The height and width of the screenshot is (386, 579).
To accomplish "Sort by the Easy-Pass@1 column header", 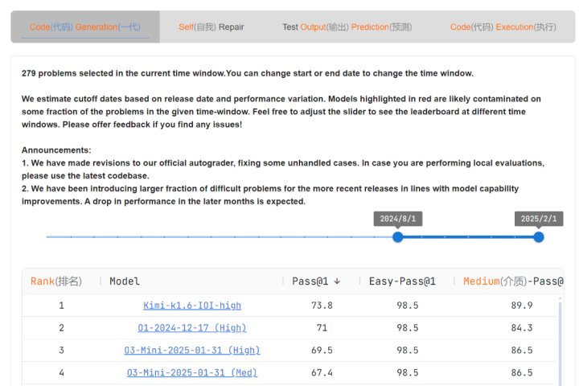I will click(x=402, y=281).
